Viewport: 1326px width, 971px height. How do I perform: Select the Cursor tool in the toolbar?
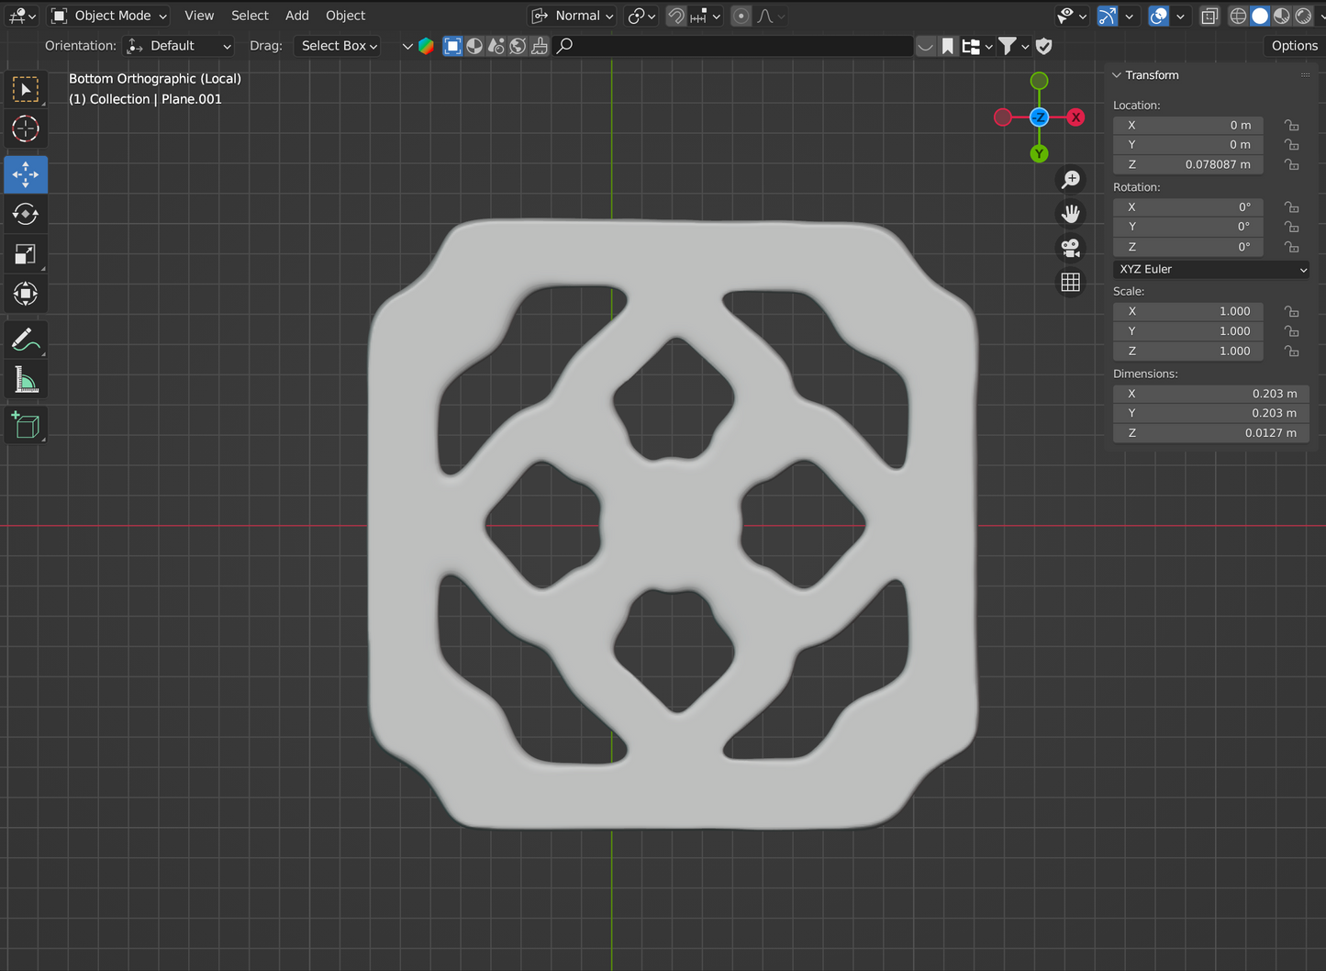tap(26, 129)
